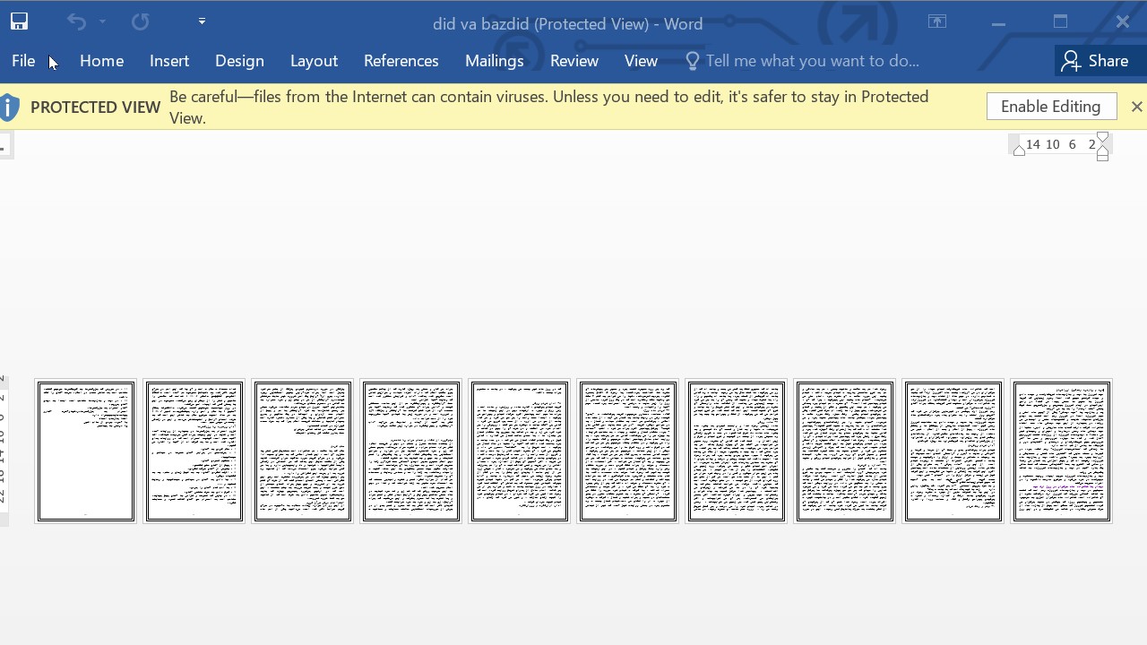This screenshot has width=1147, height=645.
Task: Select the References tab
Action: tap(401, 61)
